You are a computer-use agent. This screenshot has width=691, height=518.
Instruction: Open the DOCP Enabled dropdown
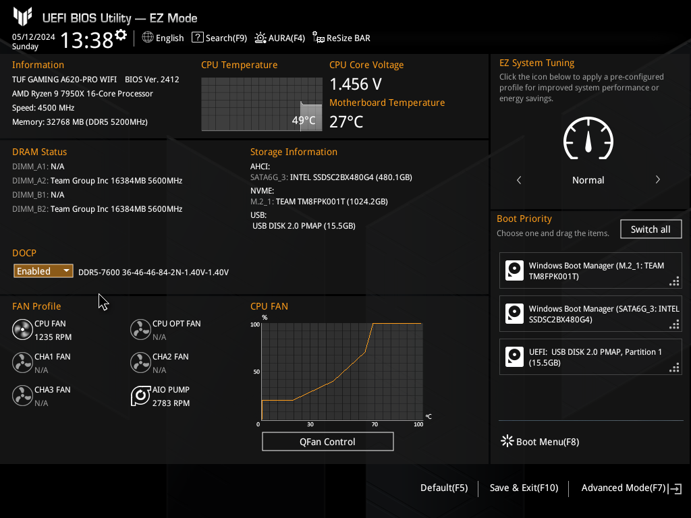(43, 271)
